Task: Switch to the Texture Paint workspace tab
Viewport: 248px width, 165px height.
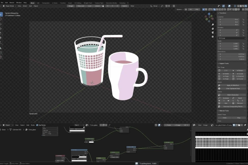Action: tap(99, 3)
